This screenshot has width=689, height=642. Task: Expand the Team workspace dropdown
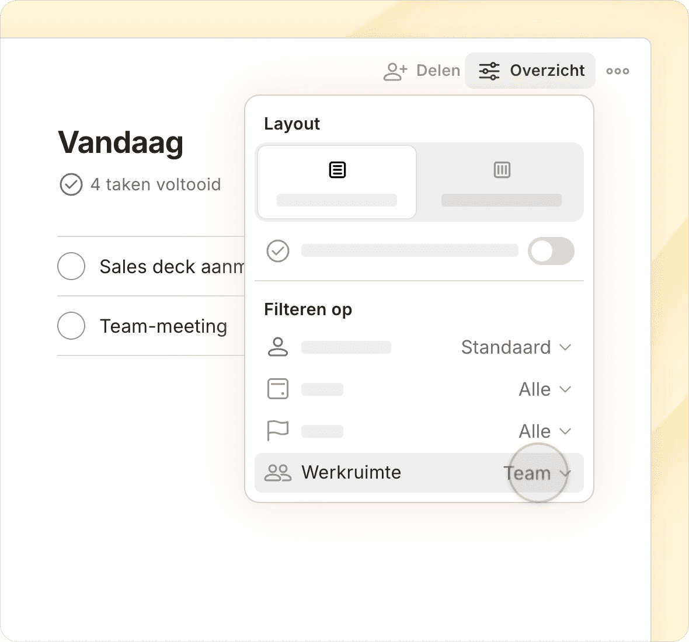(537, 473)
